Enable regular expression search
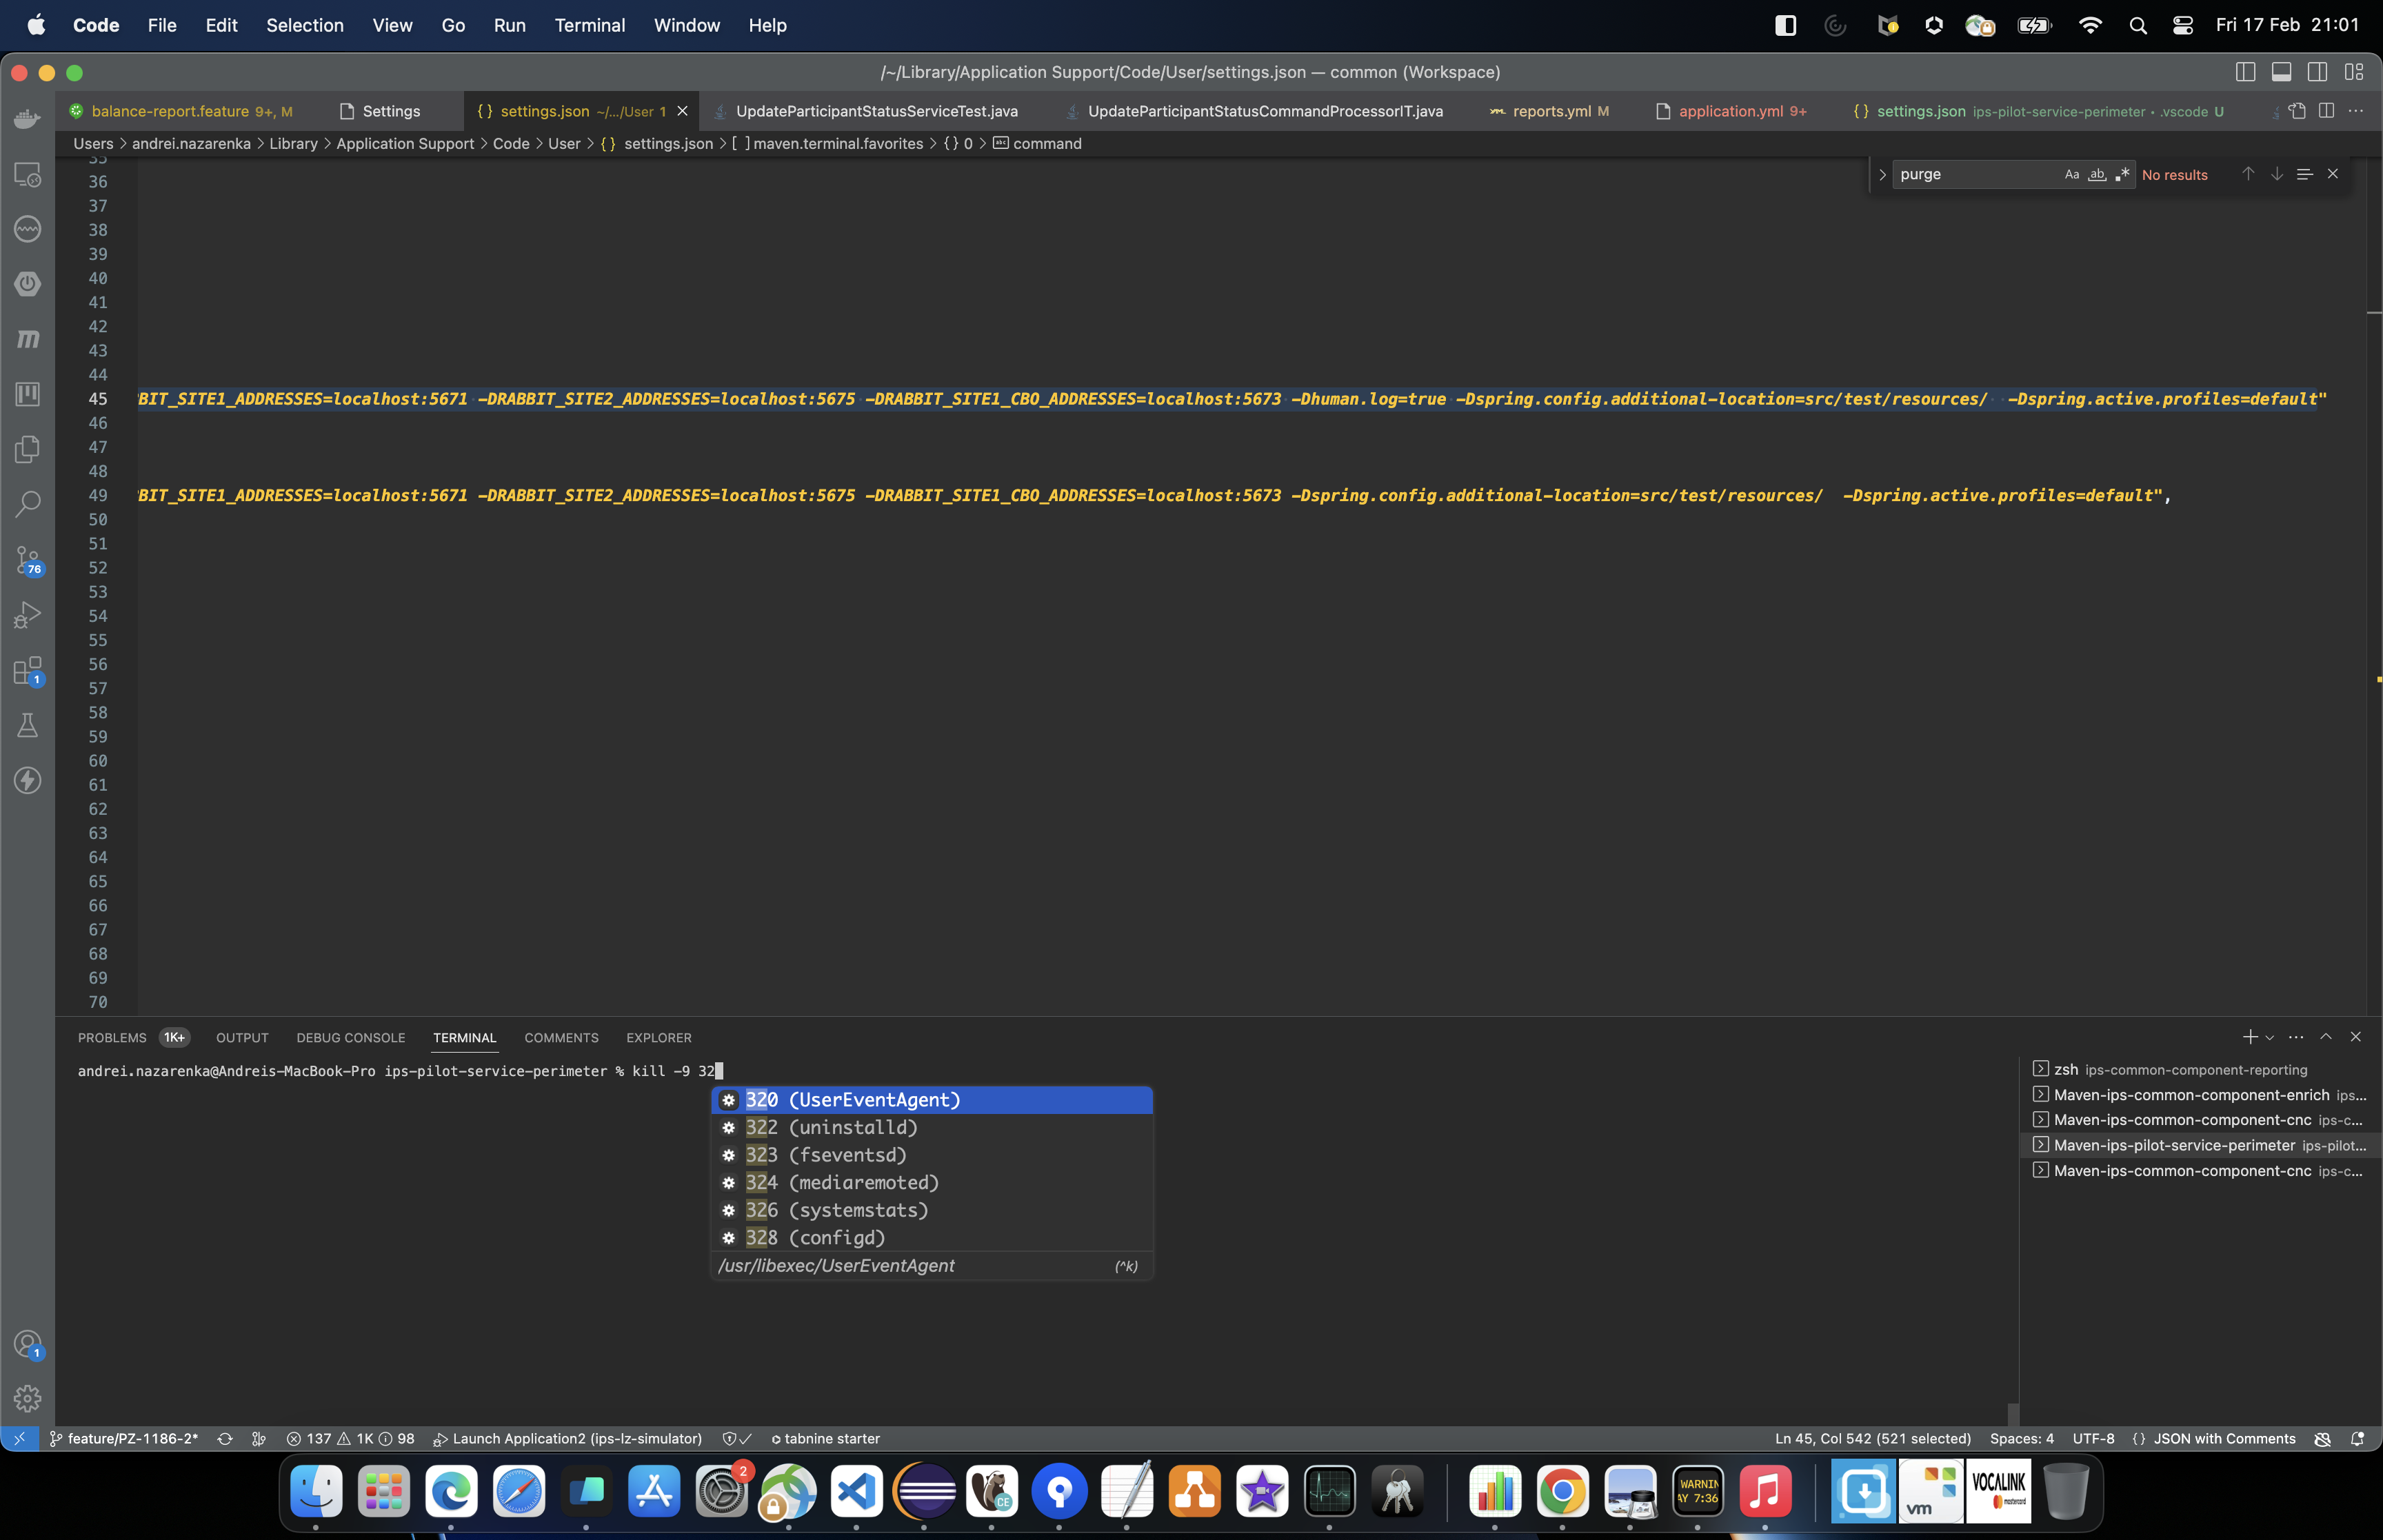Screen dimensions: 2383x1540 coord(2124,174)
